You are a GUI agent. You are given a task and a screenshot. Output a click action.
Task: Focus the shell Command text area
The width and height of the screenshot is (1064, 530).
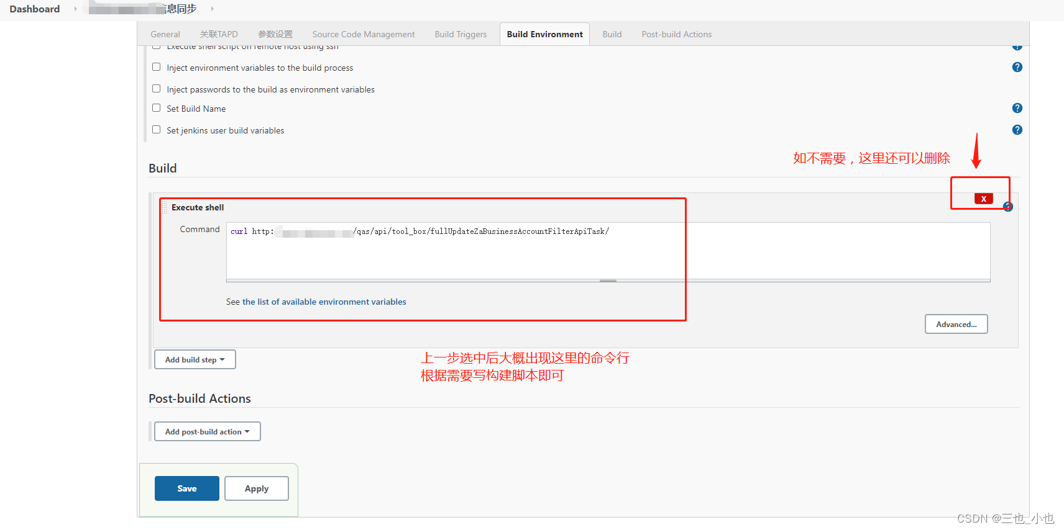(x=608, y=251)
